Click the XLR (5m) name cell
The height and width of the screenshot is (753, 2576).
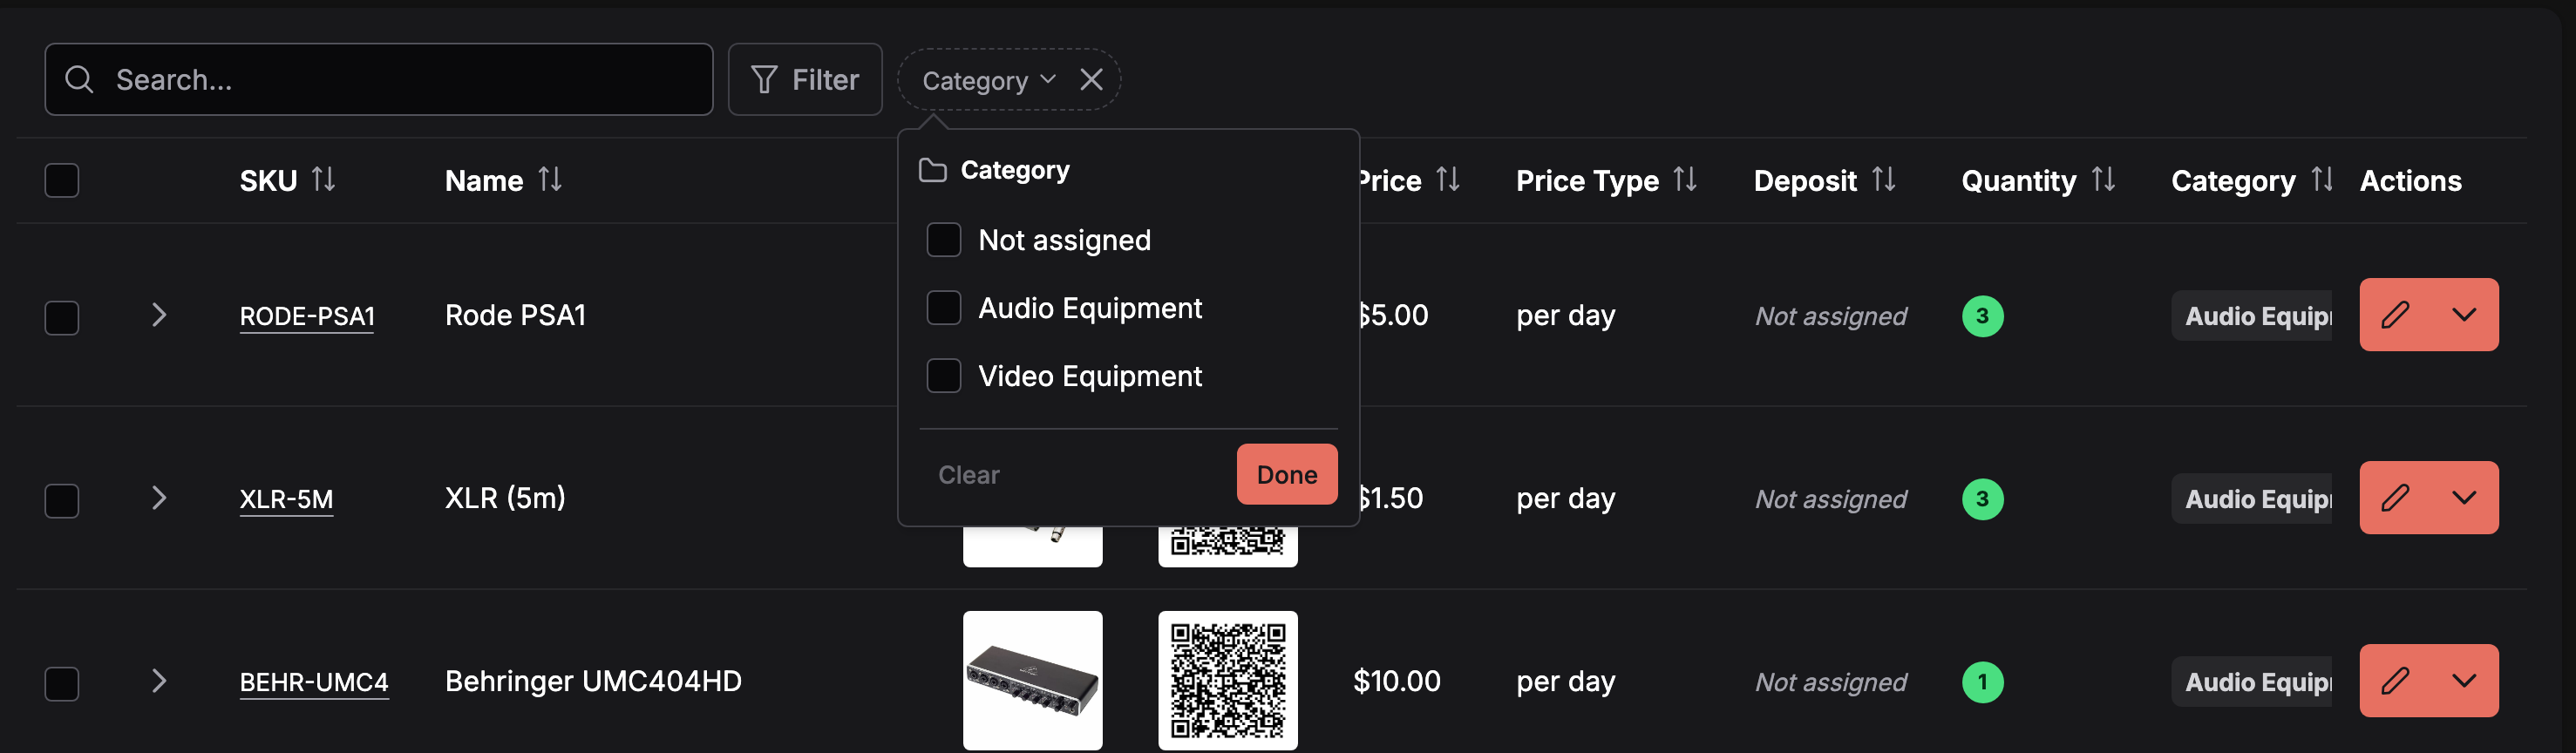click(x=505, y=498)
